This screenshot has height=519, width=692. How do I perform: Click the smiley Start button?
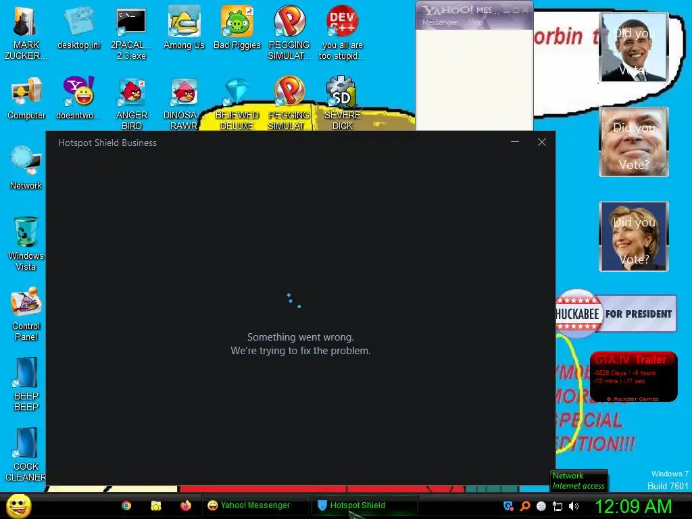pyautogui.click(x=19, y=505)
